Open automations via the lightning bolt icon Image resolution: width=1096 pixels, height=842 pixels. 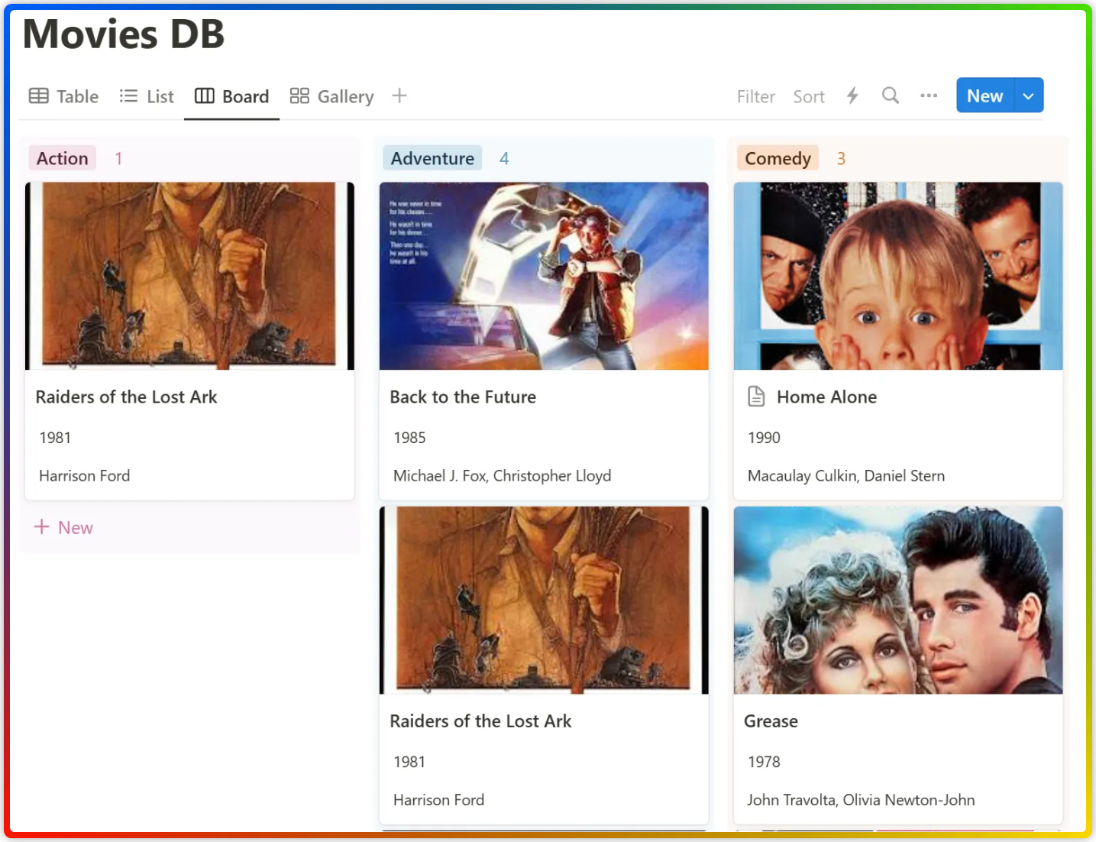(x=852, y=96)
